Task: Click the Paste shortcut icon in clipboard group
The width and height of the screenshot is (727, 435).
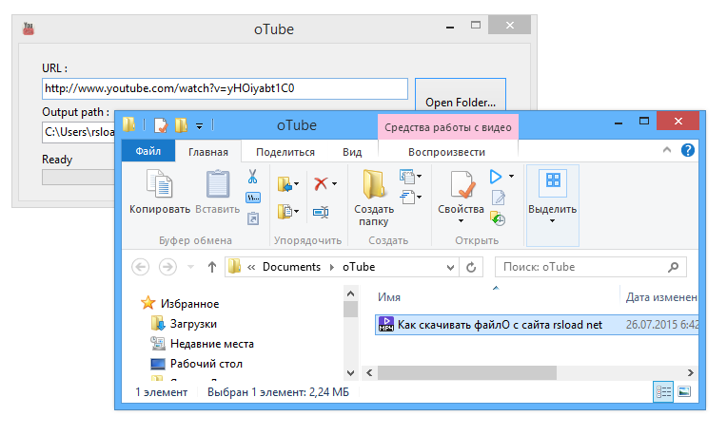Action: click(253, 217)
